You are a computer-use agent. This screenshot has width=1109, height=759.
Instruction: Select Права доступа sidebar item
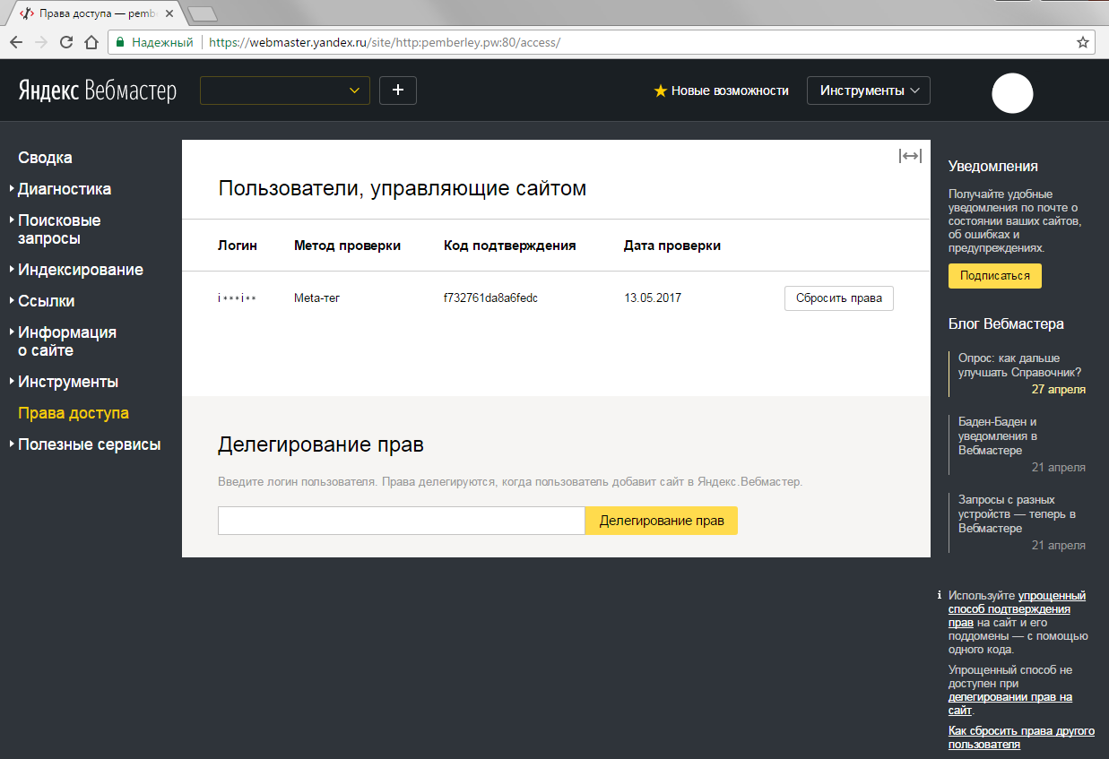74,413
